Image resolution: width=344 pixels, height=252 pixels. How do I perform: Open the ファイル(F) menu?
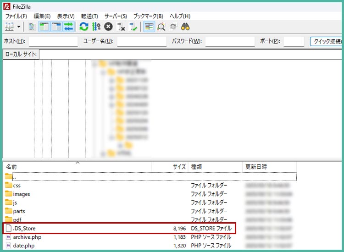pyautogui.click(x=16, y=16)
